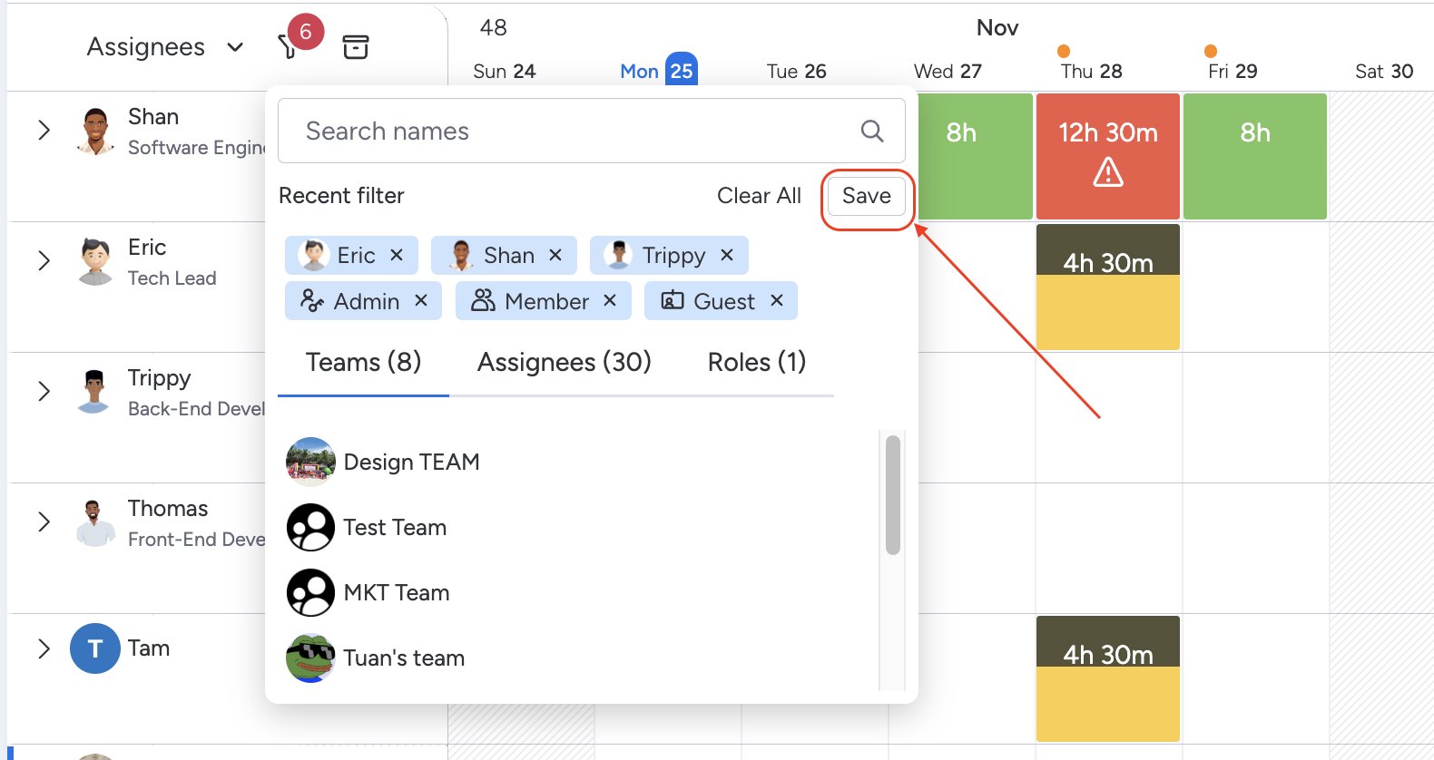Viewport: 1434px width, 760px height.
Task: Remove the Admin role chip
Action: [x=421, y=301]
